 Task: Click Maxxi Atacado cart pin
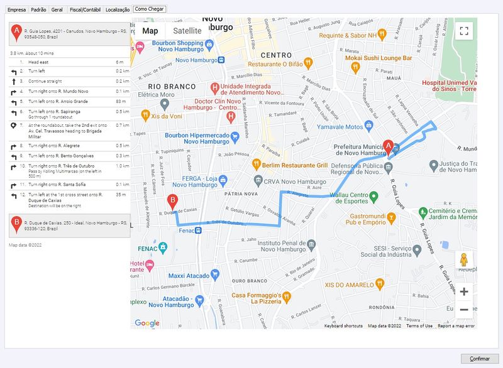pos(215,275)
